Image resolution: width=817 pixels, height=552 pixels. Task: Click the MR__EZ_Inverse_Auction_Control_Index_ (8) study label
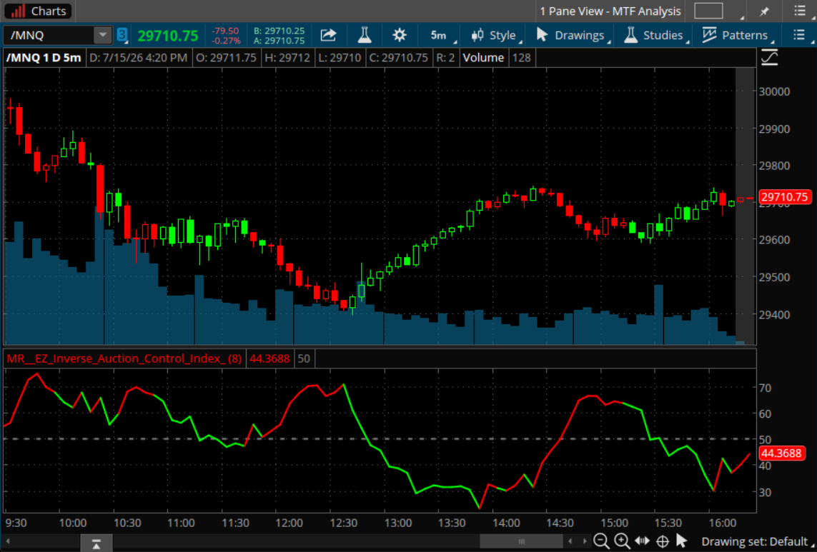(124, 358)
